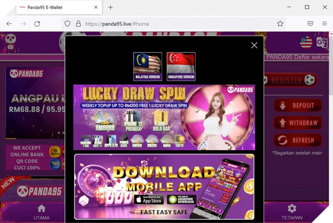333x223 pixels.
Task: Close the popup with the X icon
Action: click(254, 45)
